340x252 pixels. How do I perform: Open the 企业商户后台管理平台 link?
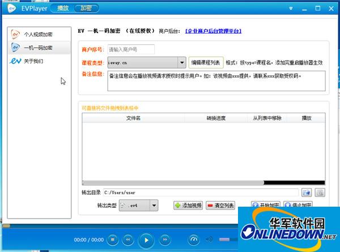tap(213, 31)
